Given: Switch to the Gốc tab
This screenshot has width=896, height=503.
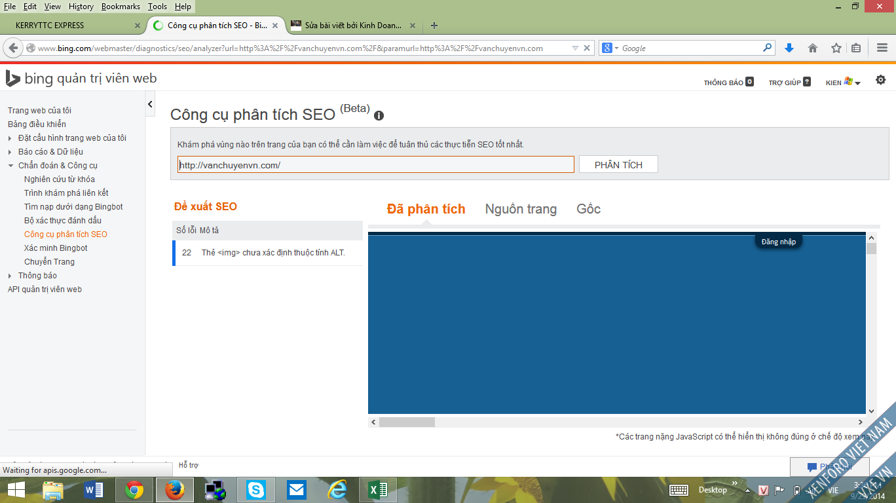Looking at the screenshot, I should pos(588,209).
